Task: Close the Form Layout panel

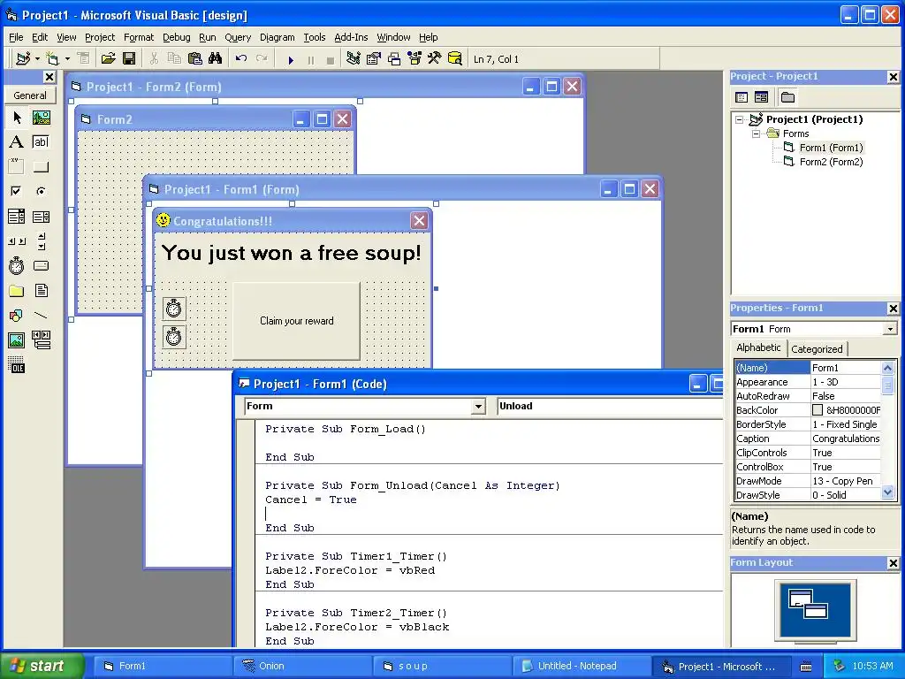Action: [893, 563]
